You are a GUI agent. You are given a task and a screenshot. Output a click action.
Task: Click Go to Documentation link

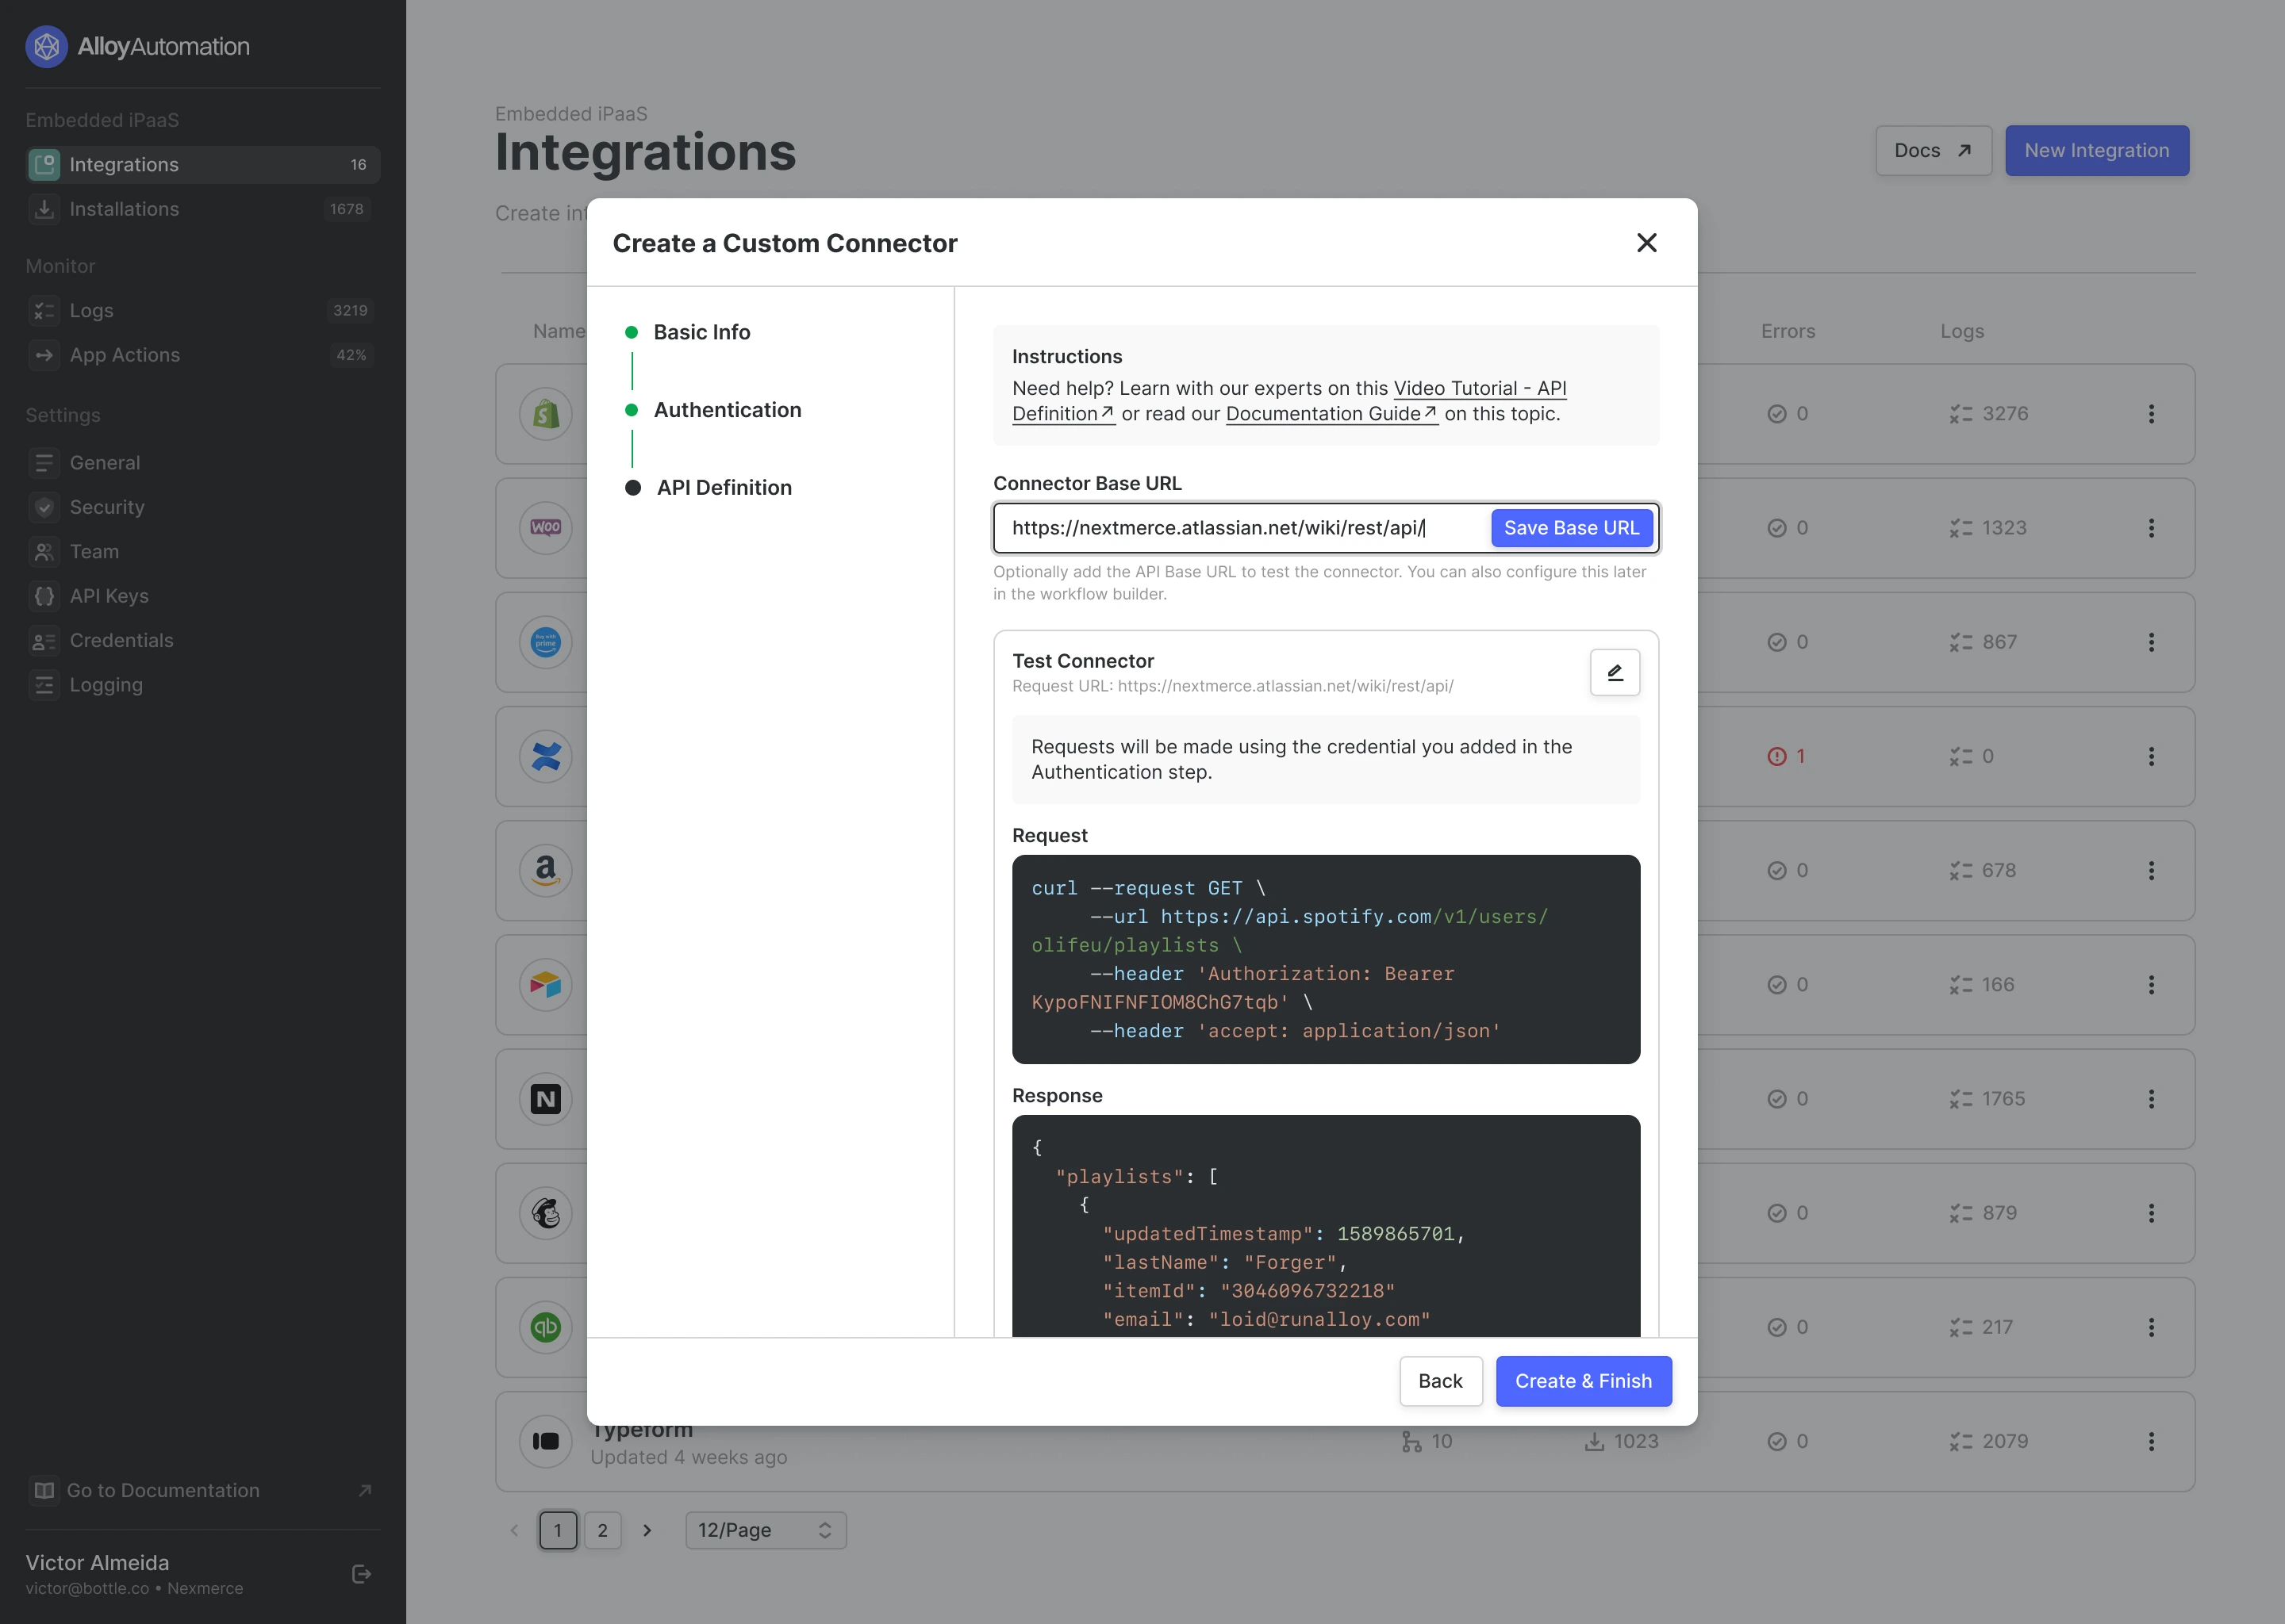coord(202,1490)
